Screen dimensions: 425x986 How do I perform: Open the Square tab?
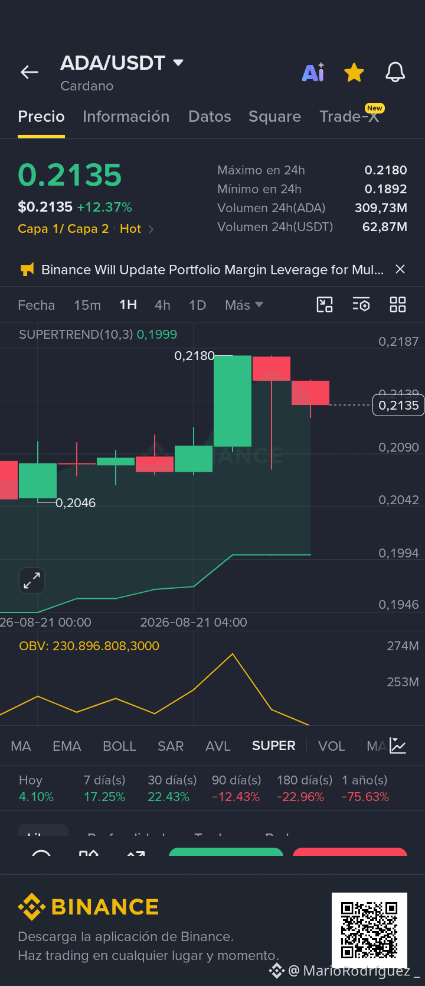point(274,116)
